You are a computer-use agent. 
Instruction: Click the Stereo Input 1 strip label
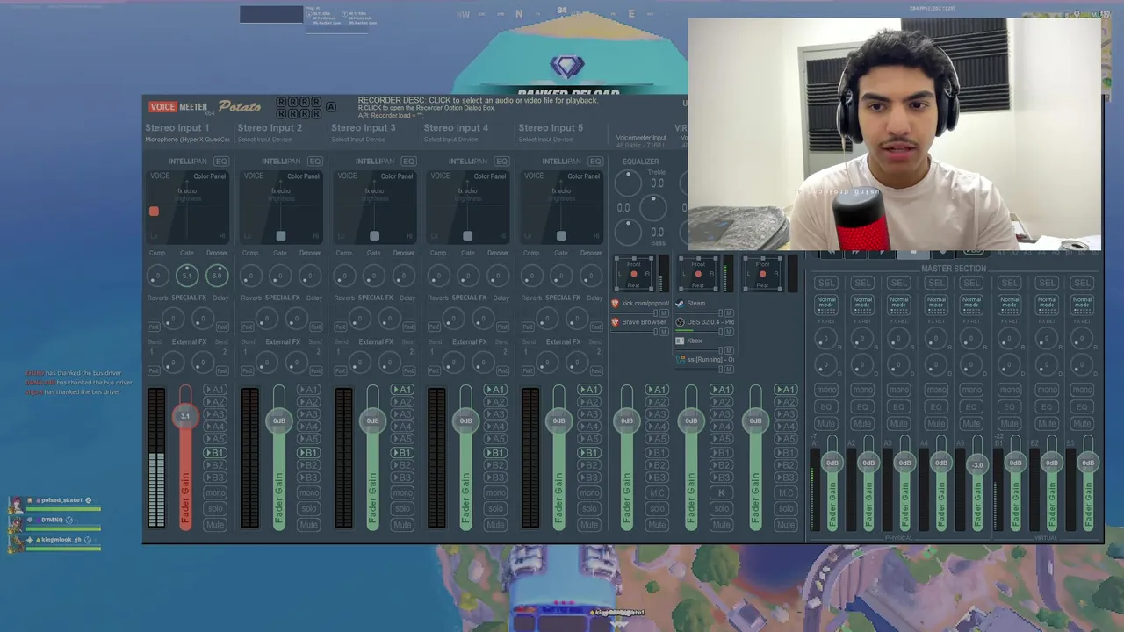pos(177,128)
